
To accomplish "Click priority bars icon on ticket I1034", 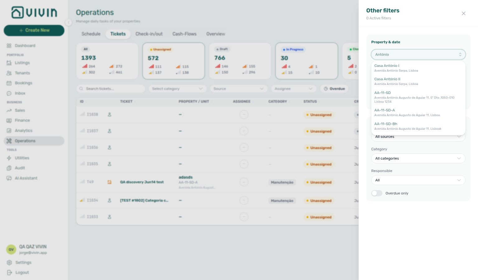I will 82,200.
